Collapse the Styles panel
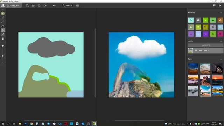 click(x=221, y=59)
